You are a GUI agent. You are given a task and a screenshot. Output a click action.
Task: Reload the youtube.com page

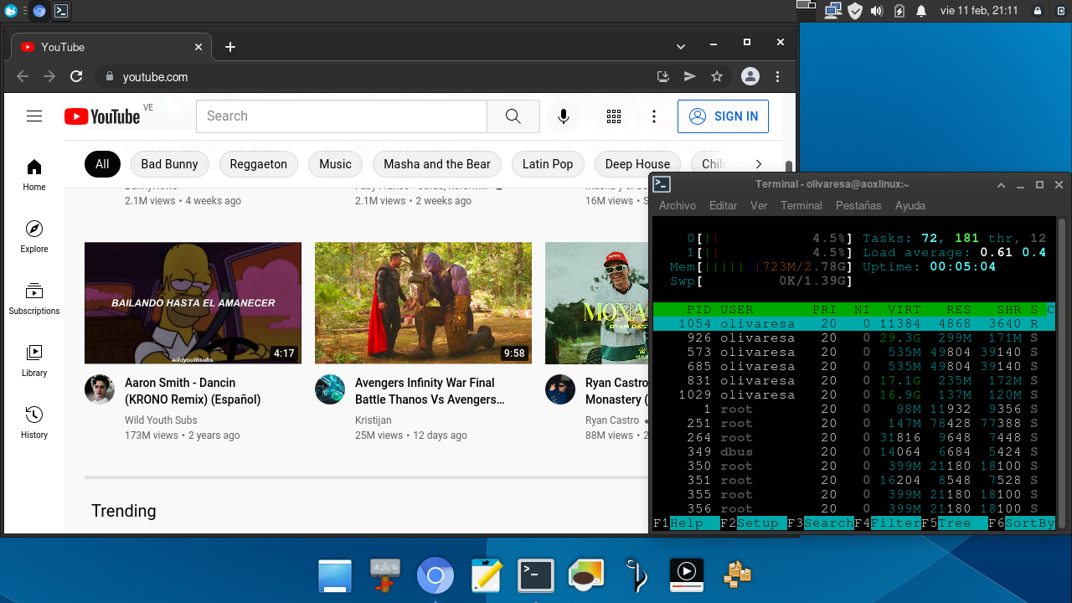click(76, 76)
